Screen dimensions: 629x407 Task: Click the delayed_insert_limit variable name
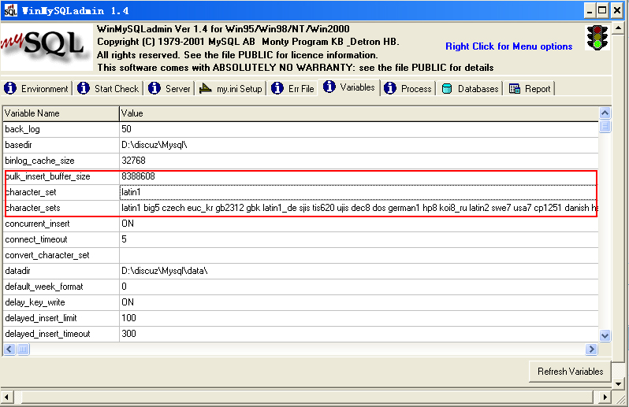tap(41, 318)
